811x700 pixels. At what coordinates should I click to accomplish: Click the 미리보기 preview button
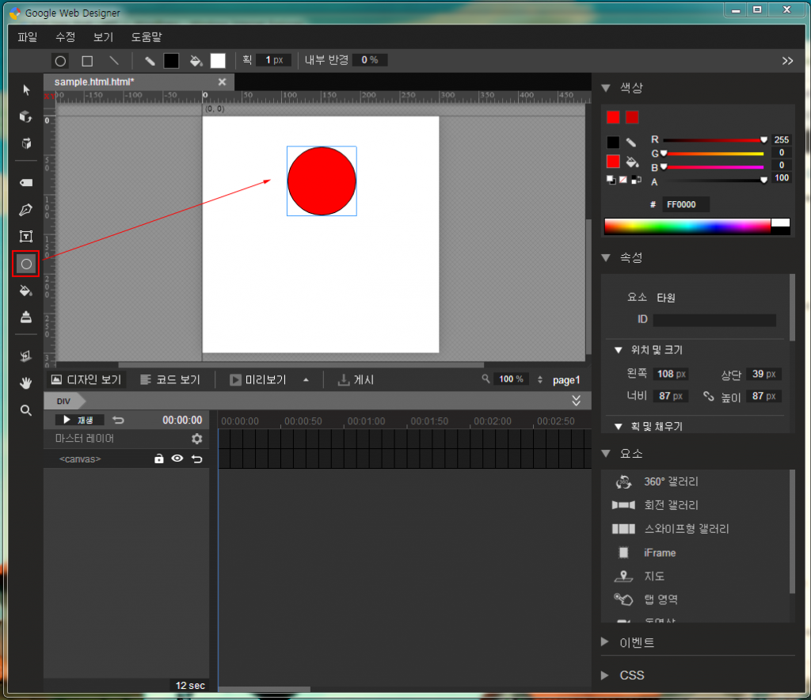click(x=258, y=380)
